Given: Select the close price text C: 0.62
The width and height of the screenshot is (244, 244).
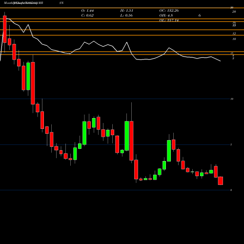Looking at the screenshot, I should click(87, 16).
